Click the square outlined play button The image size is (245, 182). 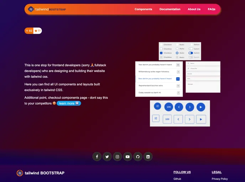[x=201, y=119]
